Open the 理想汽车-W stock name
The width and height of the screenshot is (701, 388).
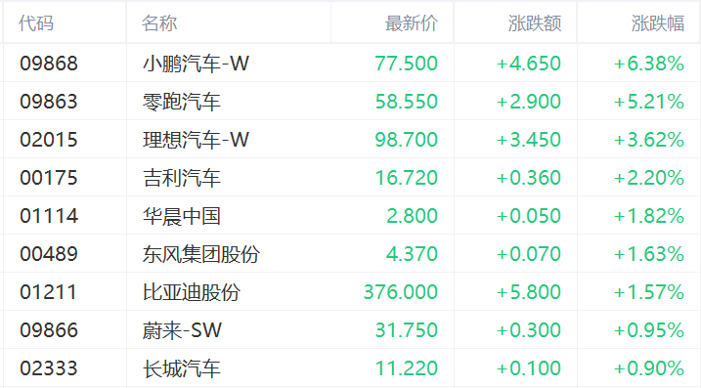[x=196, y=140]
